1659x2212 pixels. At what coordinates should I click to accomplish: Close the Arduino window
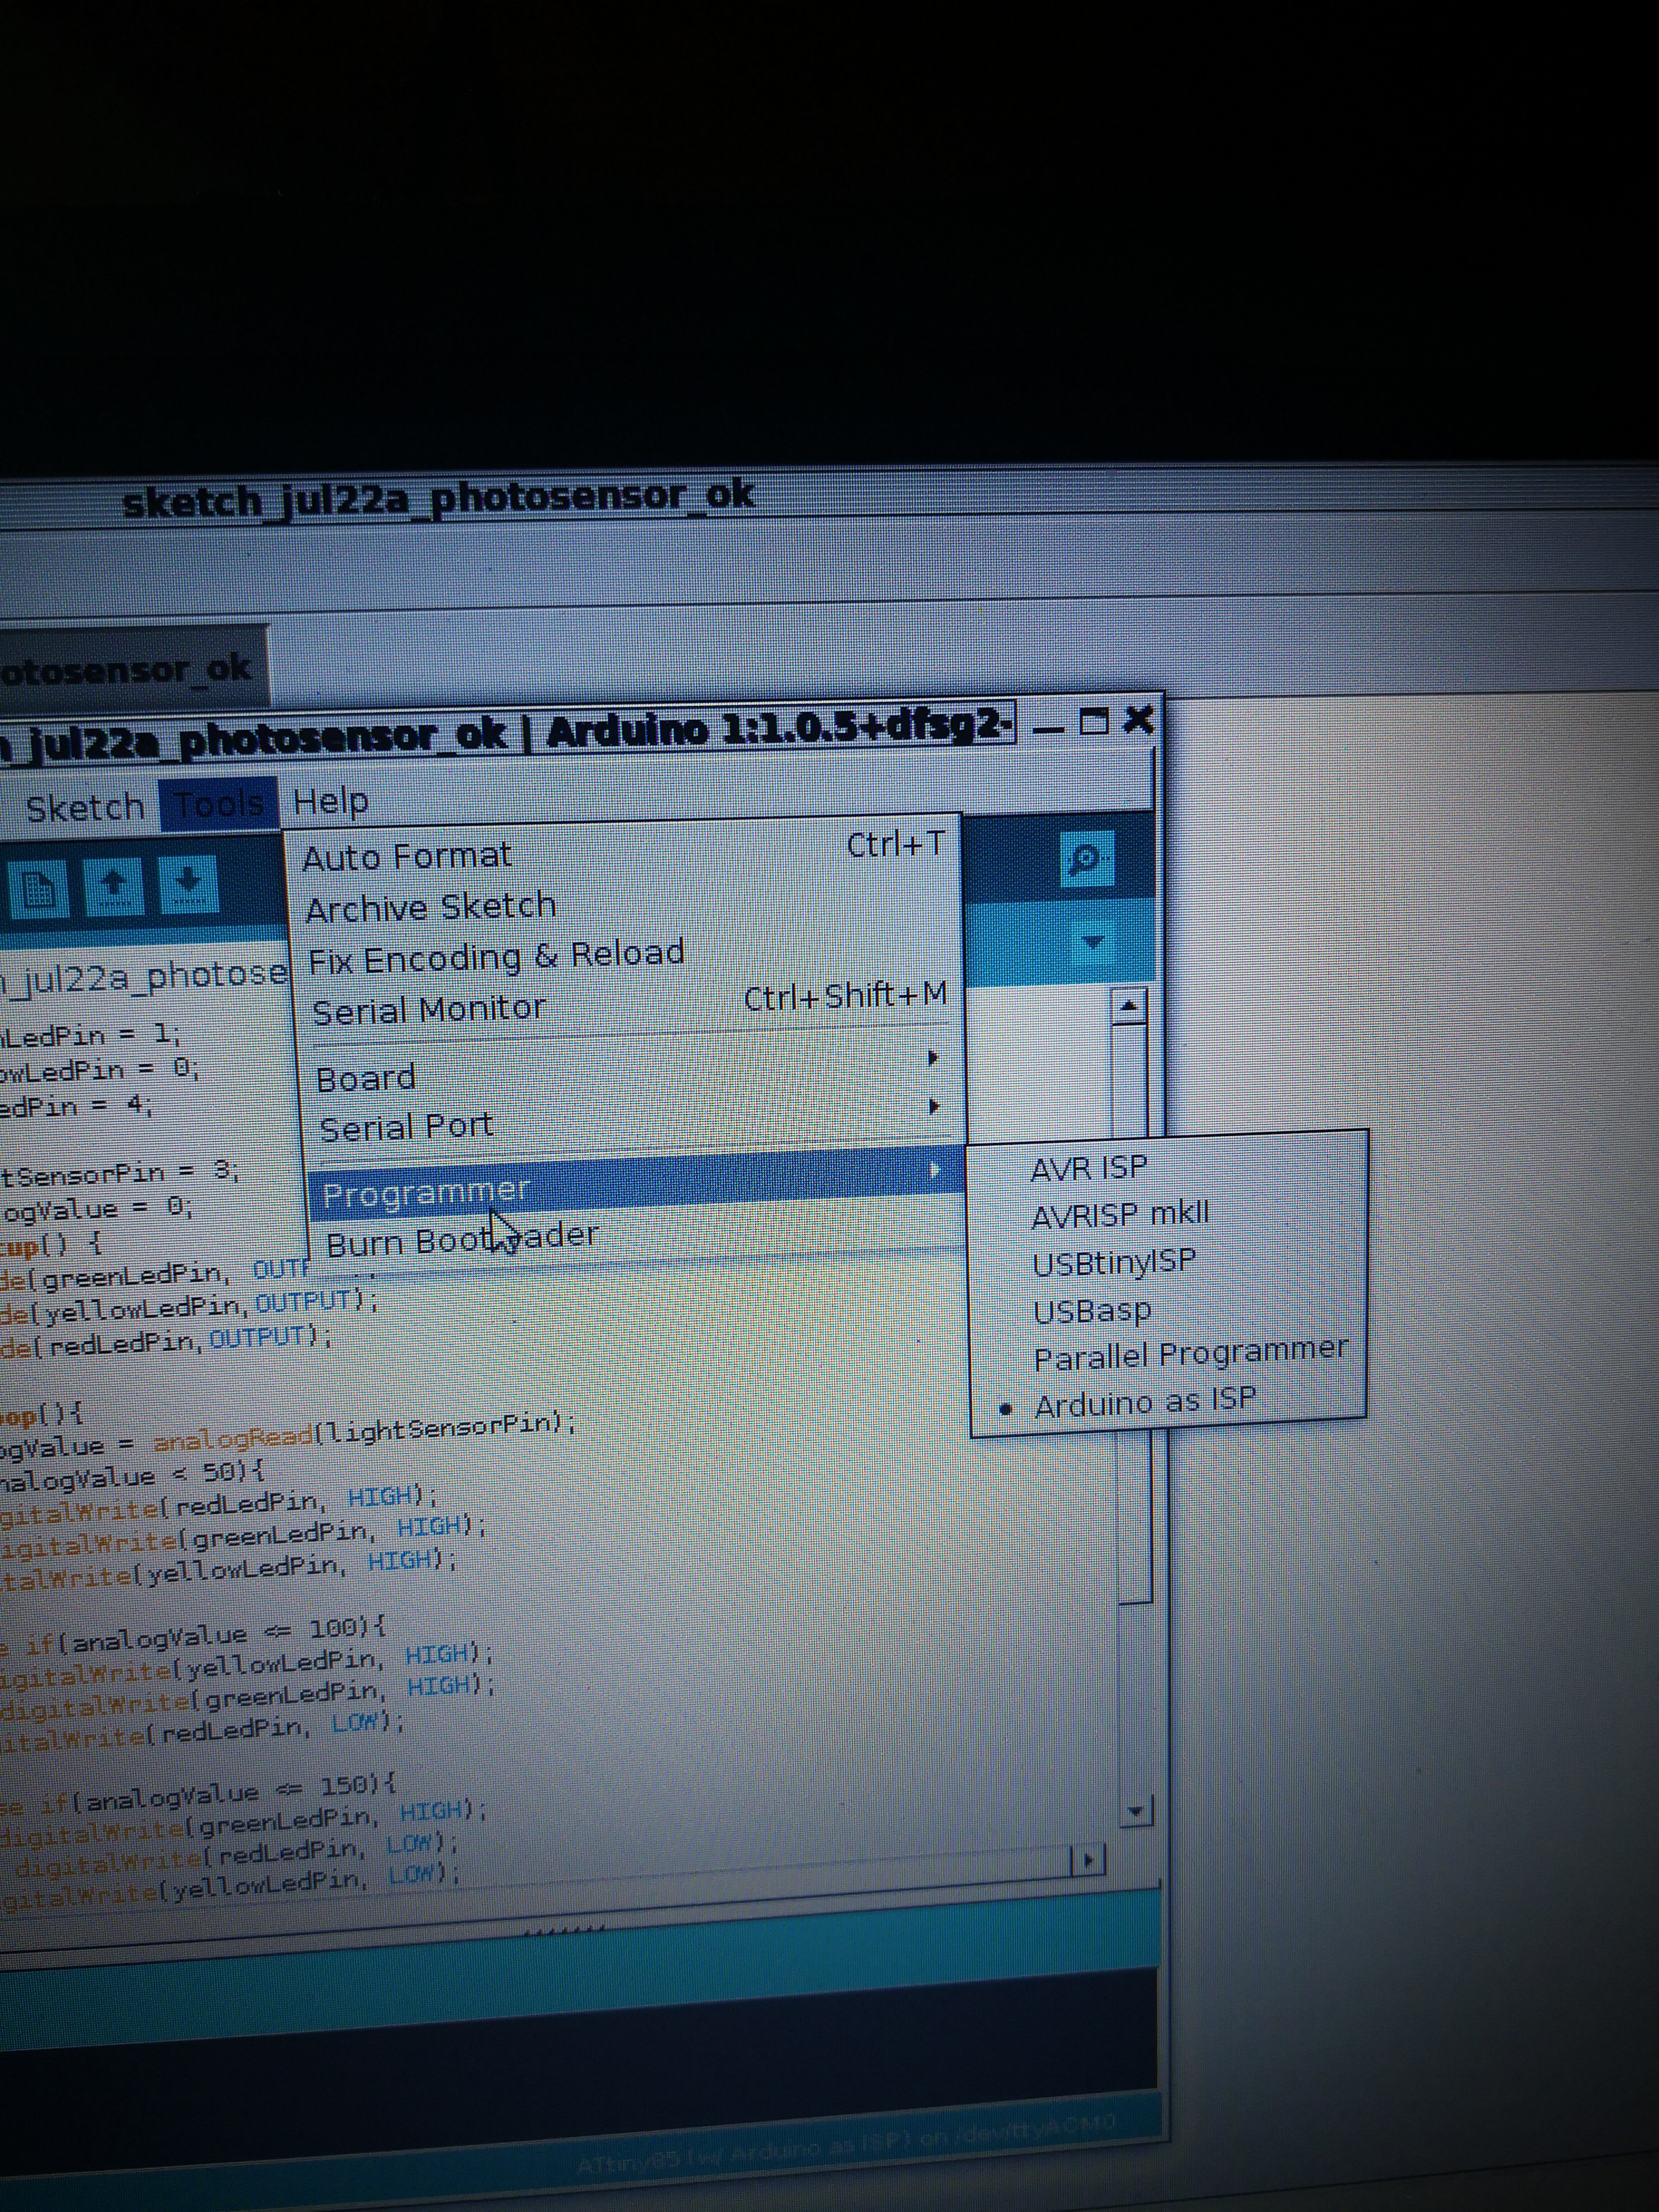point(1139,719)
